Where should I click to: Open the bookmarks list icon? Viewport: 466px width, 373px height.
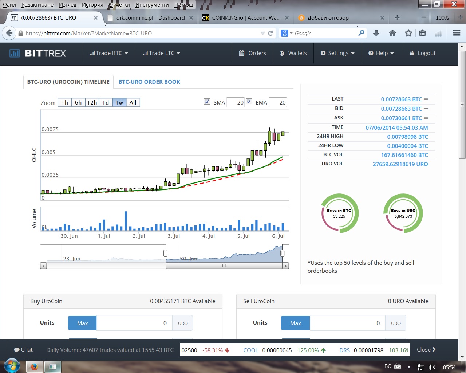pos(422,33)
